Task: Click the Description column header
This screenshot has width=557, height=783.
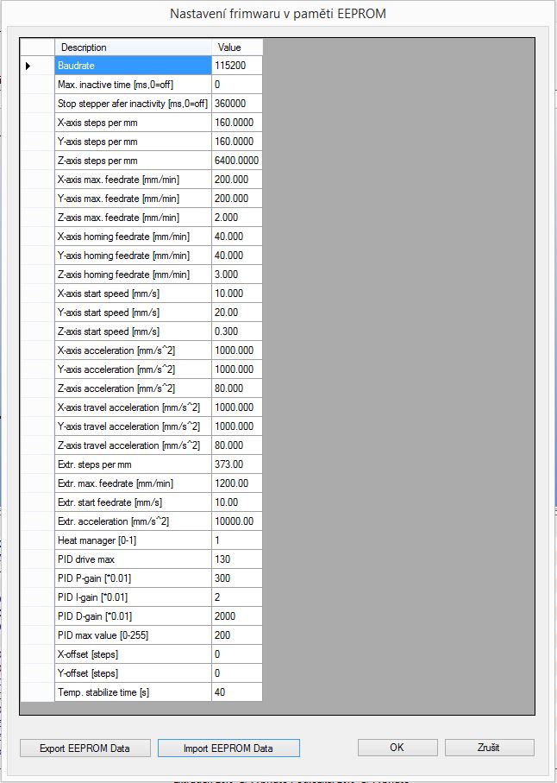Action: click(x=133, y=47)
